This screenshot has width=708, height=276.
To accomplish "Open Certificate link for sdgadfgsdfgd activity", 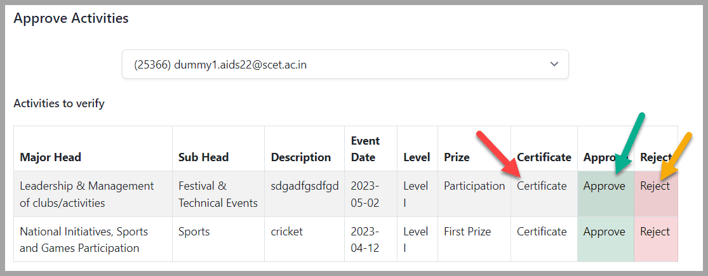I will 542,186.
